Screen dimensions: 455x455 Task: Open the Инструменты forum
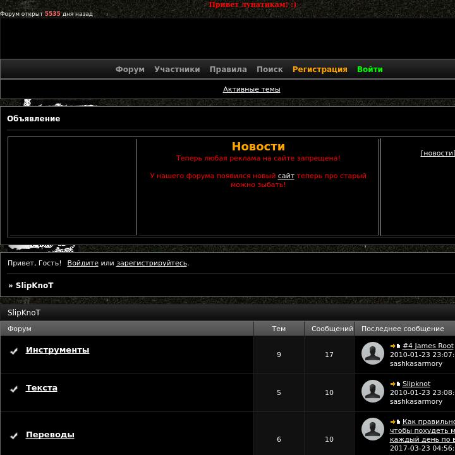tap(58, 350)
